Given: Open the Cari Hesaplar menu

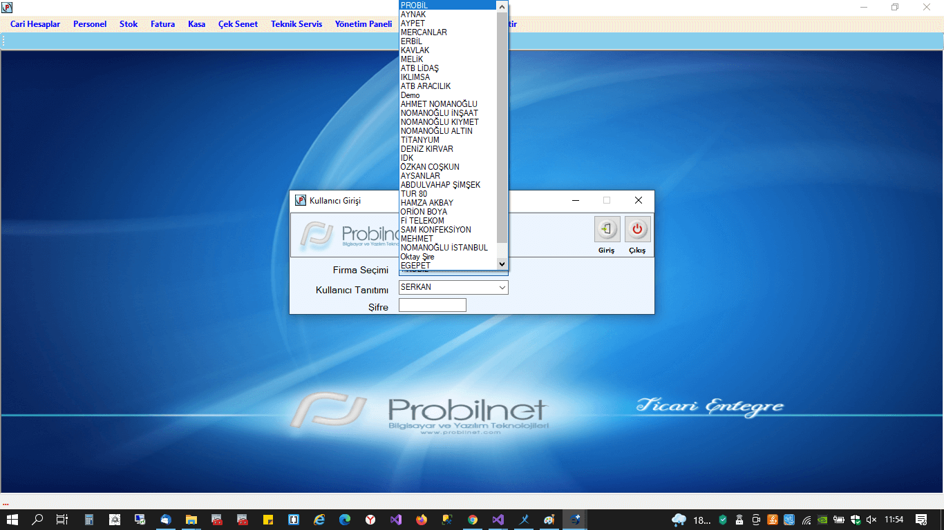Looking at the screenshot, I should [35, 24].
